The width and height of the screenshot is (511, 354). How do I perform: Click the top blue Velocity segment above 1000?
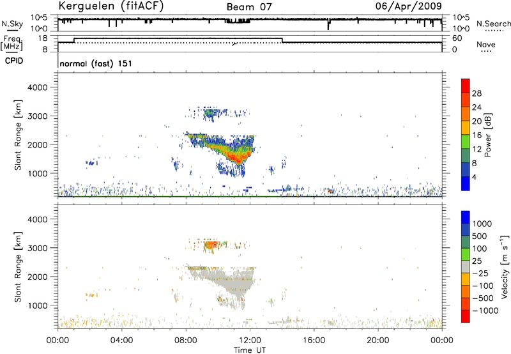(x=466, y=217)
